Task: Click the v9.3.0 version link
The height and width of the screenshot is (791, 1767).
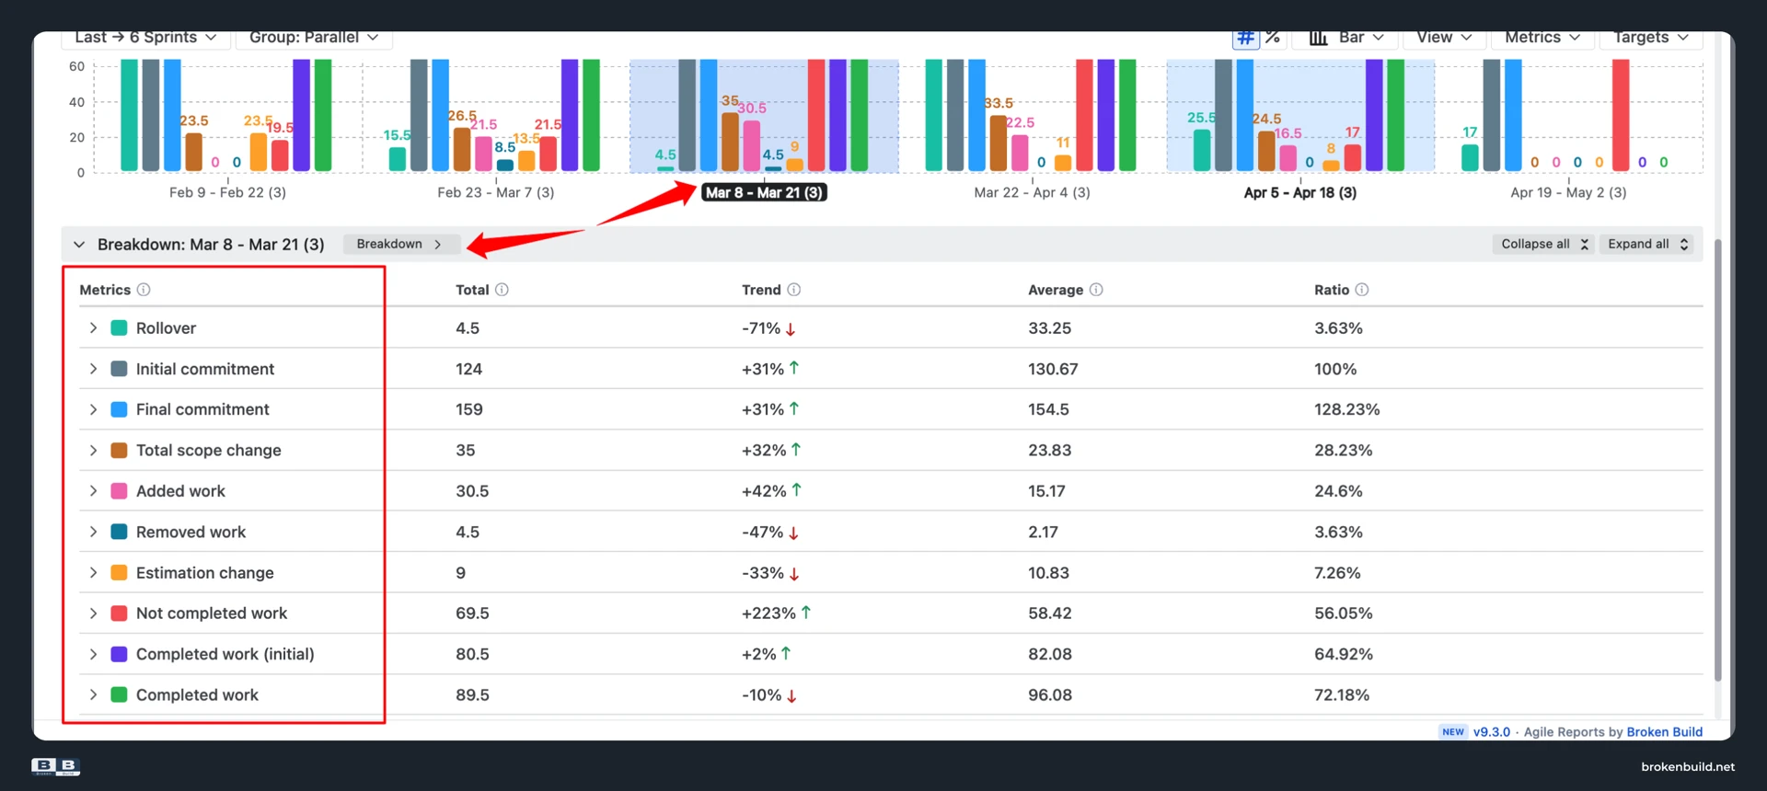Action: [1492, 732]
